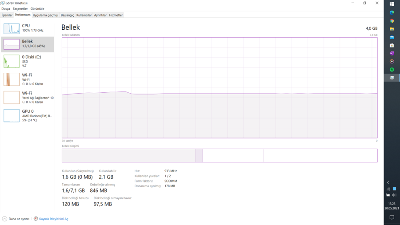Click the Bellek heading text
This screenshot has height=225, width=400.
[x=71, y=27]
